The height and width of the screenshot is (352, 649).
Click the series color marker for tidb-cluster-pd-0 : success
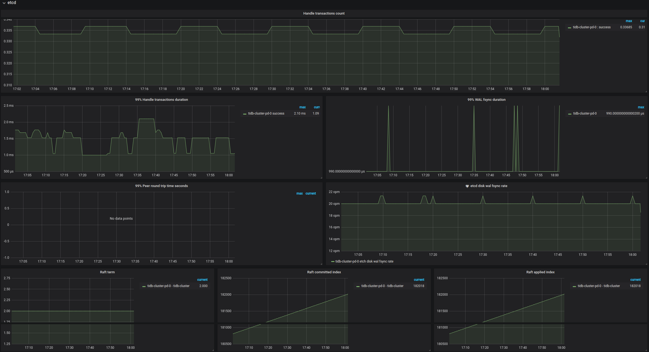569,27
